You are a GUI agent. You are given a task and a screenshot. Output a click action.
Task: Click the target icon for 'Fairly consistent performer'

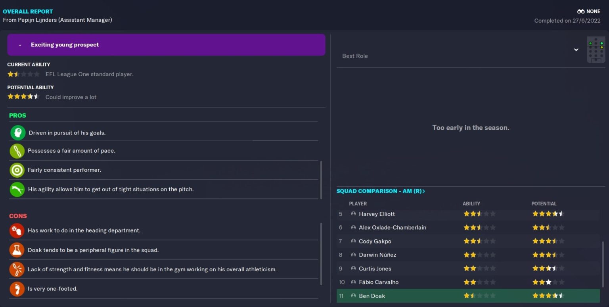click(17, 170)
